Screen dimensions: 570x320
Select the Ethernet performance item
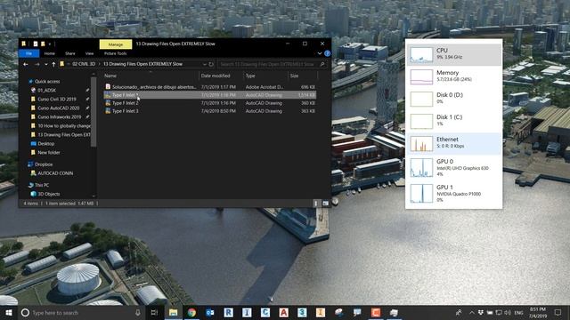coord(453,143)
